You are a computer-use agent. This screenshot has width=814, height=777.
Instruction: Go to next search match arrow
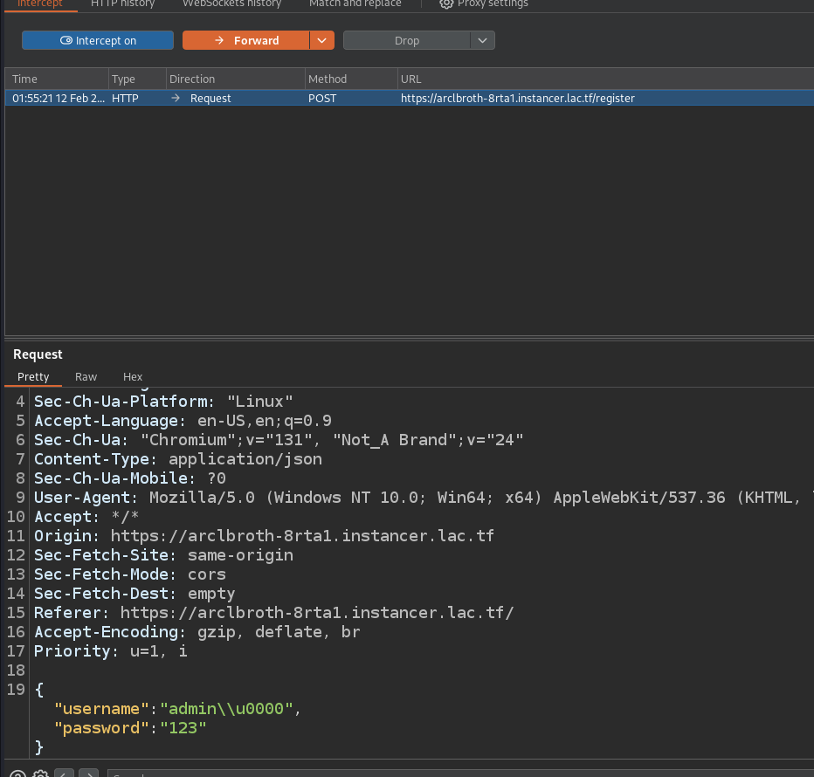click(88, 774)
